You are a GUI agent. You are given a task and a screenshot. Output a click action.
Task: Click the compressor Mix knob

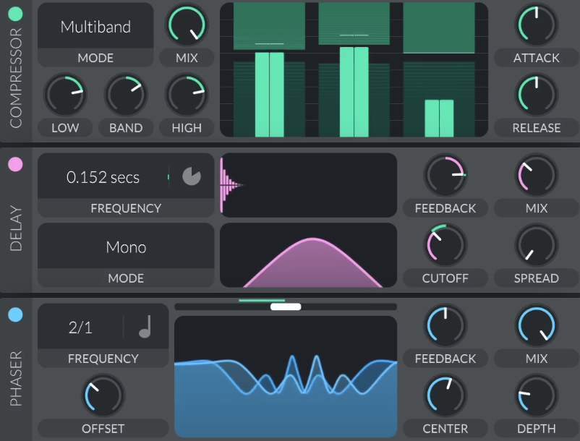[187, 25]
